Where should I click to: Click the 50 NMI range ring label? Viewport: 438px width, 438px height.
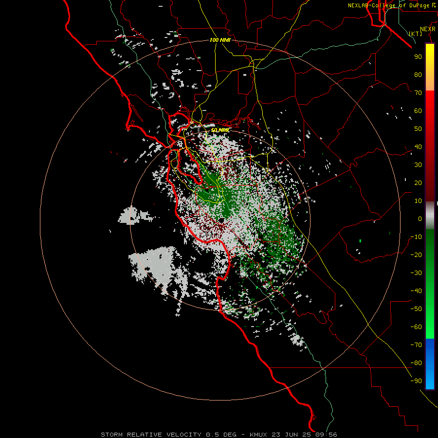tap(220, 130)
